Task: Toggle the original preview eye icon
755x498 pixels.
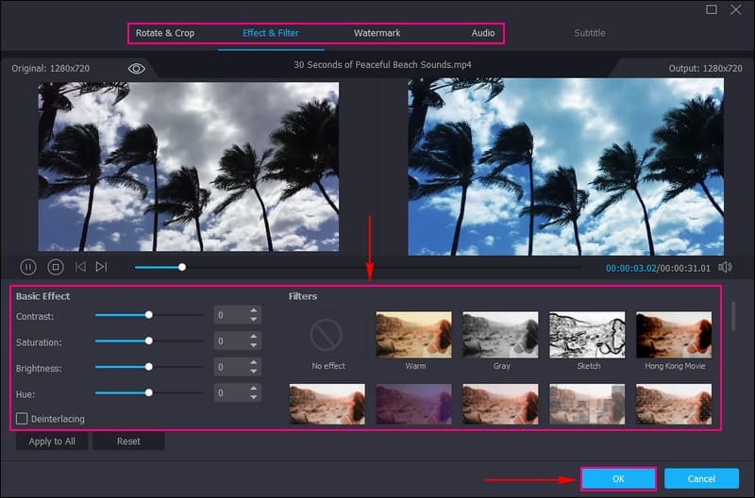Action: coord(137,69)
